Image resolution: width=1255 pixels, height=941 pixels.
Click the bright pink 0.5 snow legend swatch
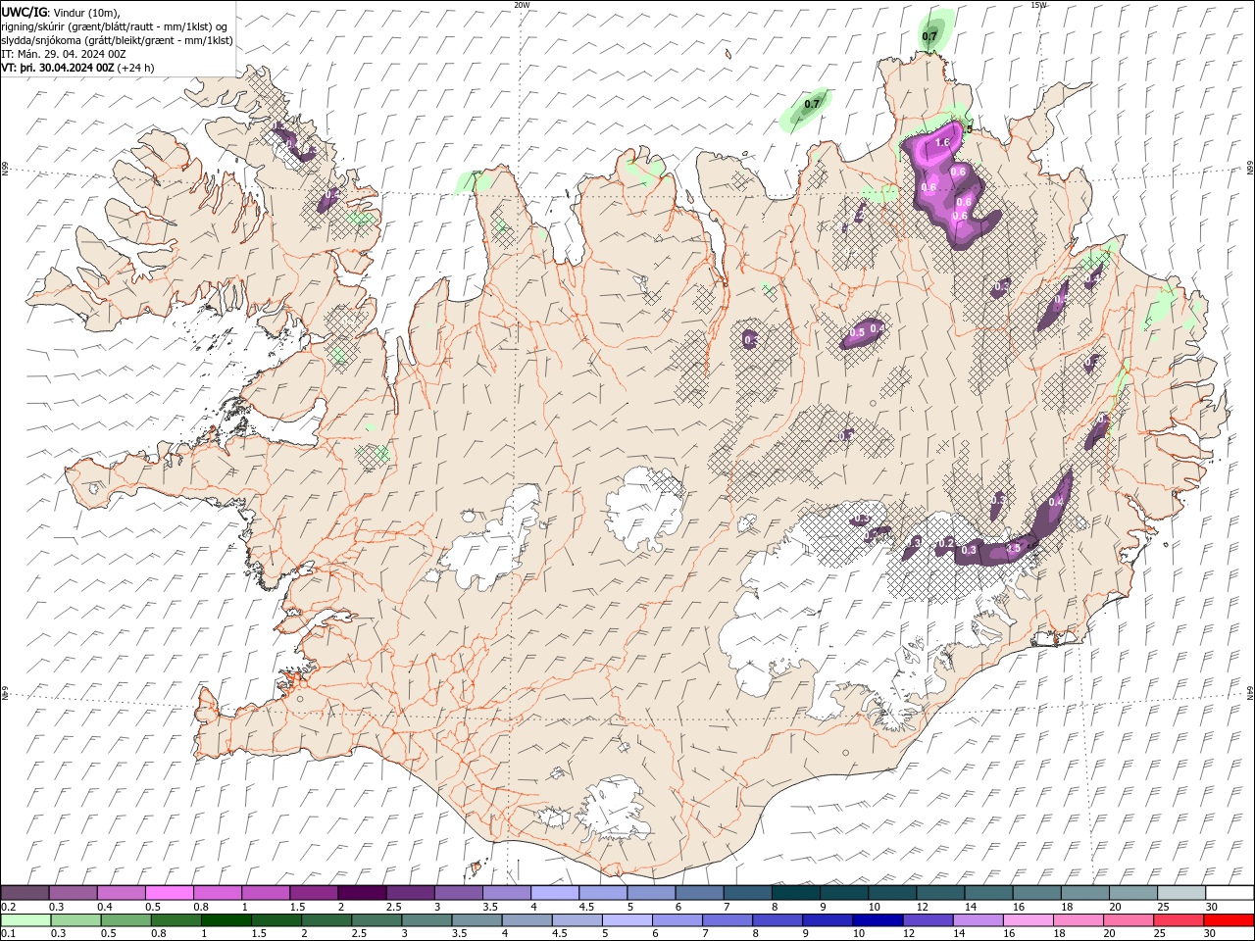tap(169, 893)
